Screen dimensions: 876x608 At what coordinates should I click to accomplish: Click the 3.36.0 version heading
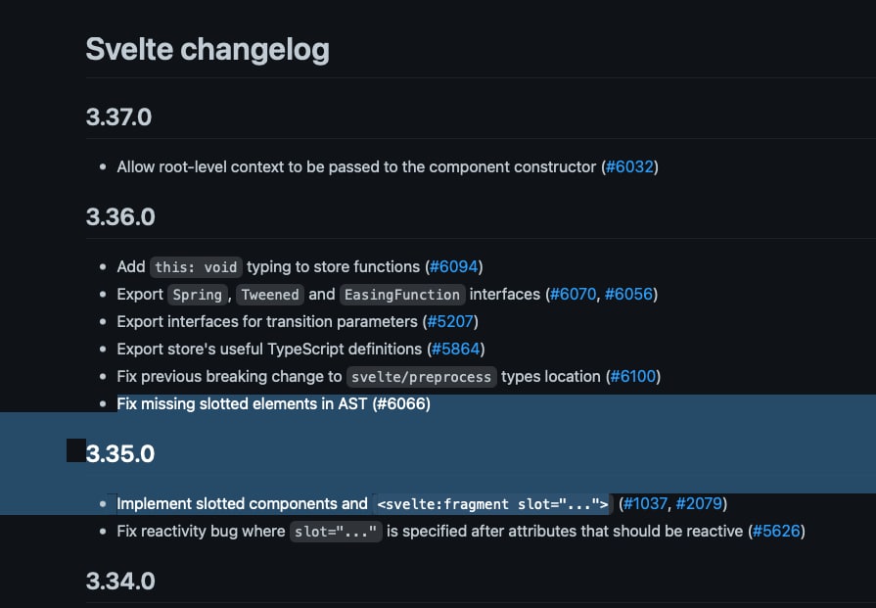pos(120,217)
